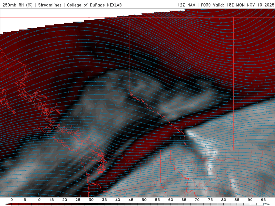The height and width of the screenshot is (206, 275).
Task: Click the 15 label on the colorbar
Action: click(51, 200)
